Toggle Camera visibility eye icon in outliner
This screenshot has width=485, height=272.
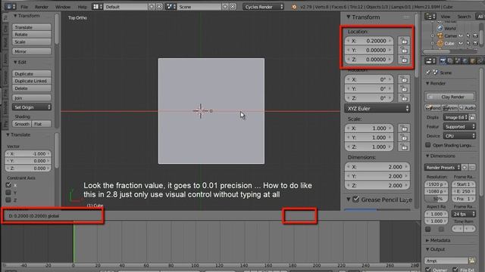[461, 36]
